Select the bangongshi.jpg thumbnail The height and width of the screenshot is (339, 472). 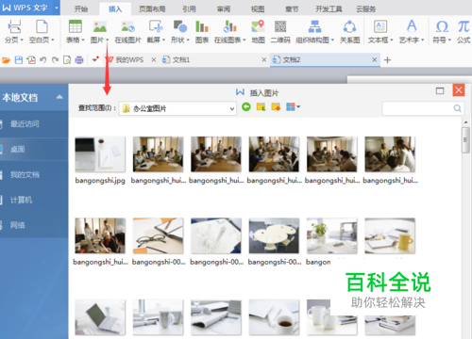(x=100, y=154)
